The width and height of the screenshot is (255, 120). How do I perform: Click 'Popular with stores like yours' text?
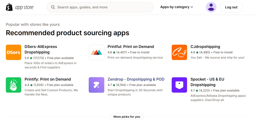point(33,25)
